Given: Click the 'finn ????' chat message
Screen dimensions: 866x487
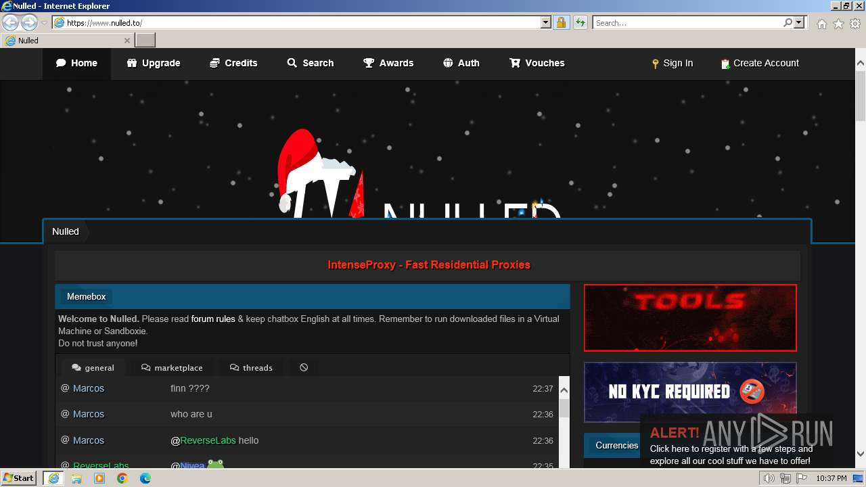Looking at the screenshot, I should pos(190,388).
